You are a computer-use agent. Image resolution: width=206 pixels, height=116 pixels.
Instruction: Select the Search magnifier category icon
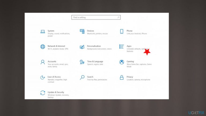[82, 77]
